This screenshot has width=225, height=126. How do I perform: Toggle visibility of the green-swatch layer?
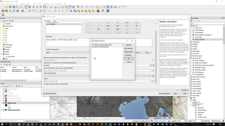(x=4, y=91)
